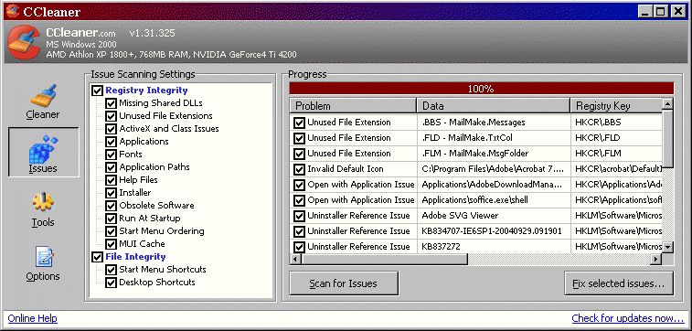This screenshot has height=331, width=692.
Task: Select the Acrobat 7 Program Files path cell
Action: point(493,169)
